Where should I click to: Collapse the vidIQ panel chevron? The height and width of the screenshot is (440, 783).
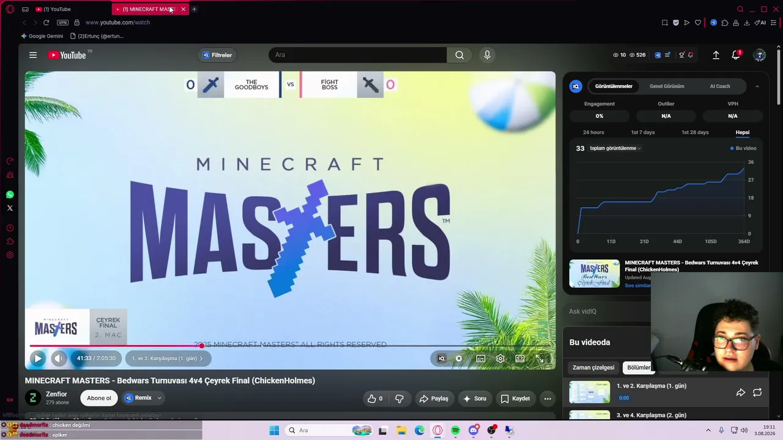pyautogui.click(x=757, y=86)
